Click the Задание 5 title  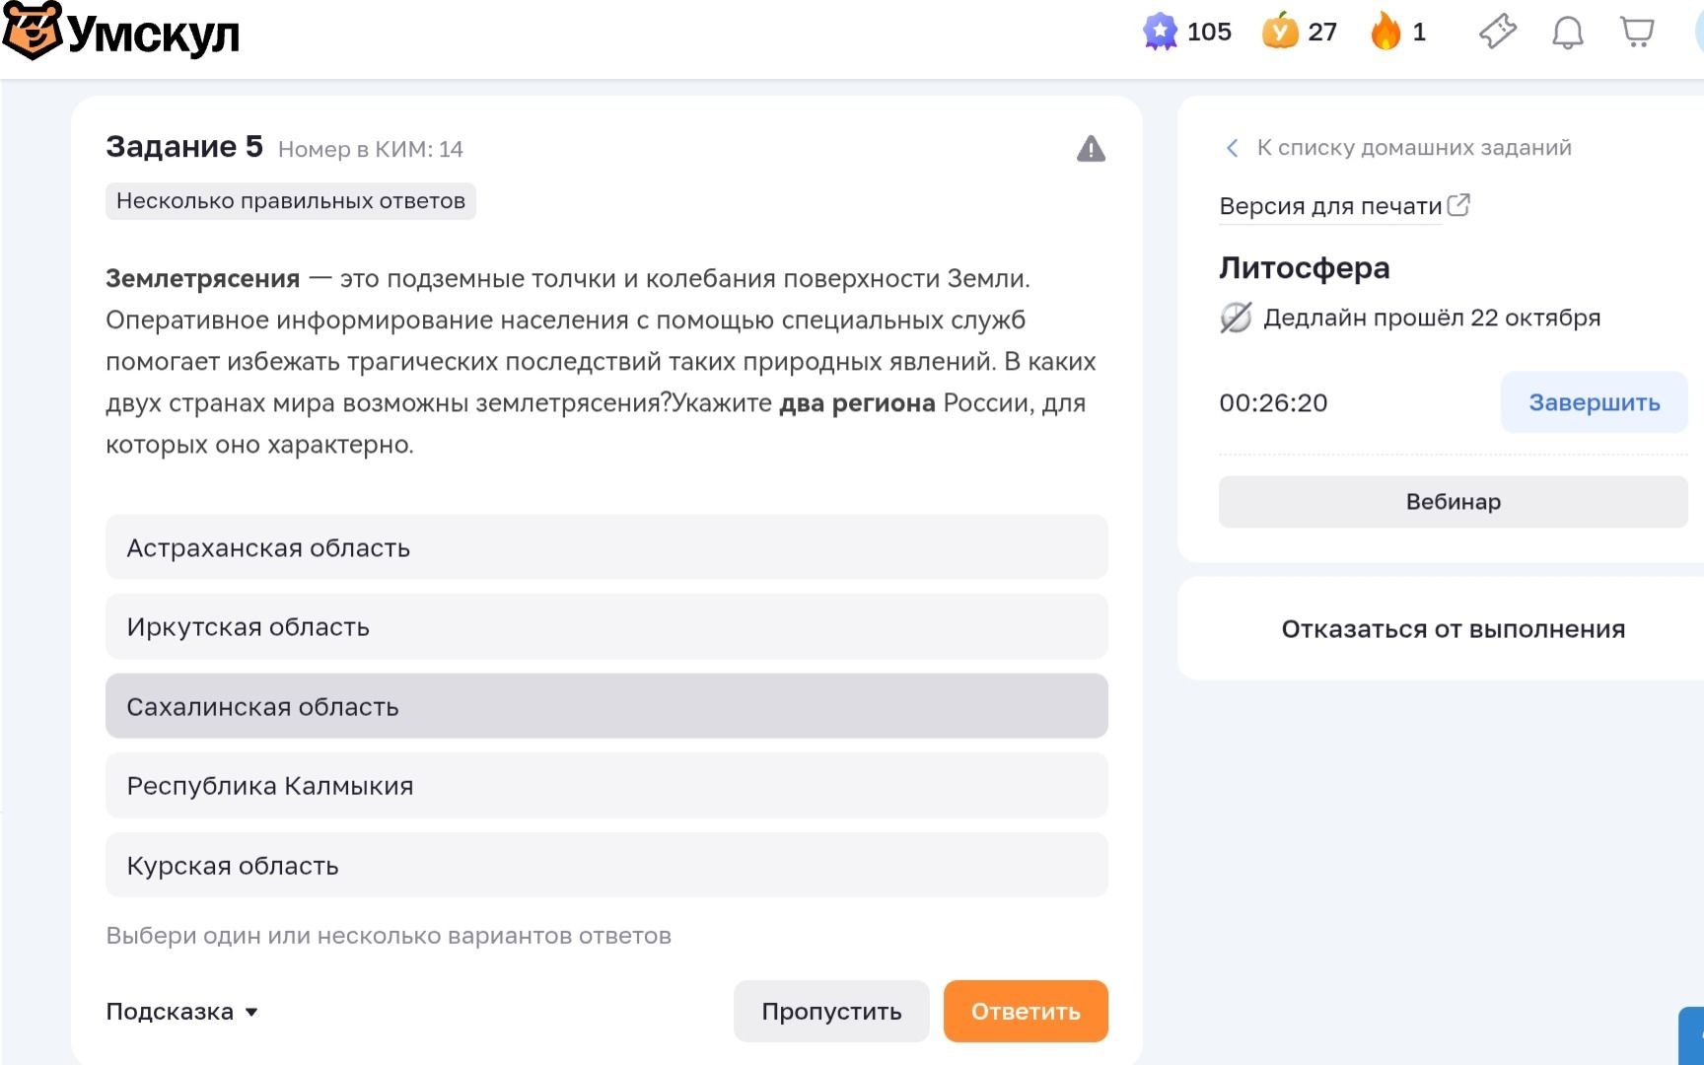click(x=184, y=146)
